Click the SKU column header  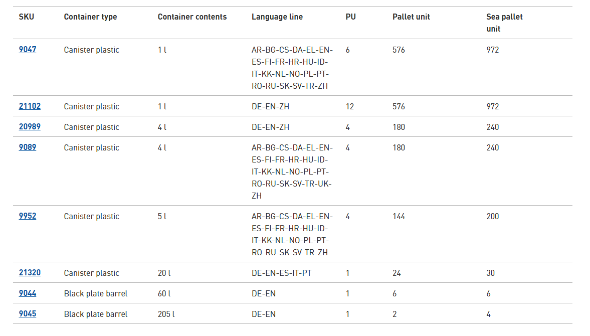tap(27, 17)
